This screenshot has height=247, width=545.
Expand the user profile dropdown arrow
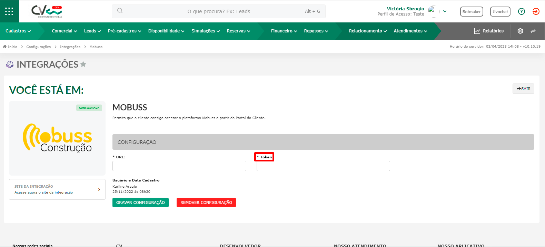pyautogui.click(x=445, y=11)
